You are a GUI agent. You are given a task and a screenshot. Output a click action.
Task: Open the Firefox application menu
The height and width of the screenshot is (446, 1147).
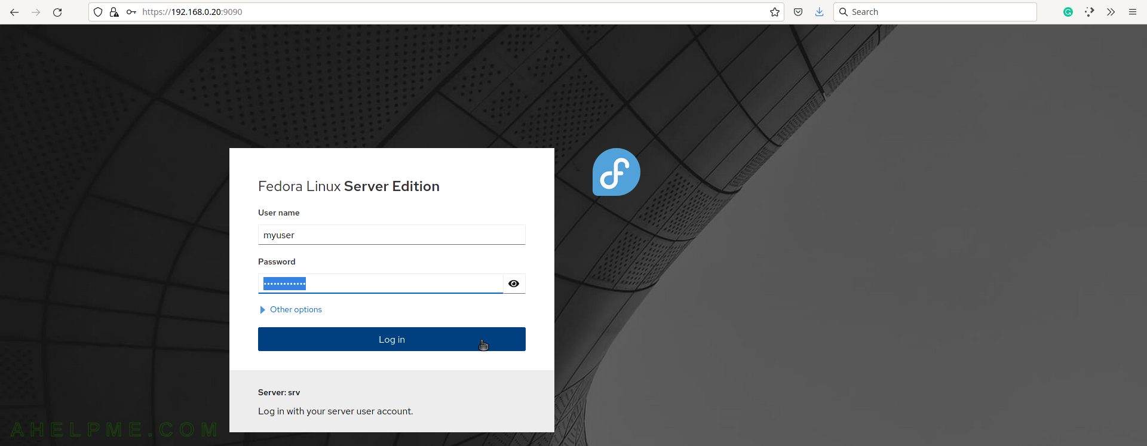pos(1133,12)
